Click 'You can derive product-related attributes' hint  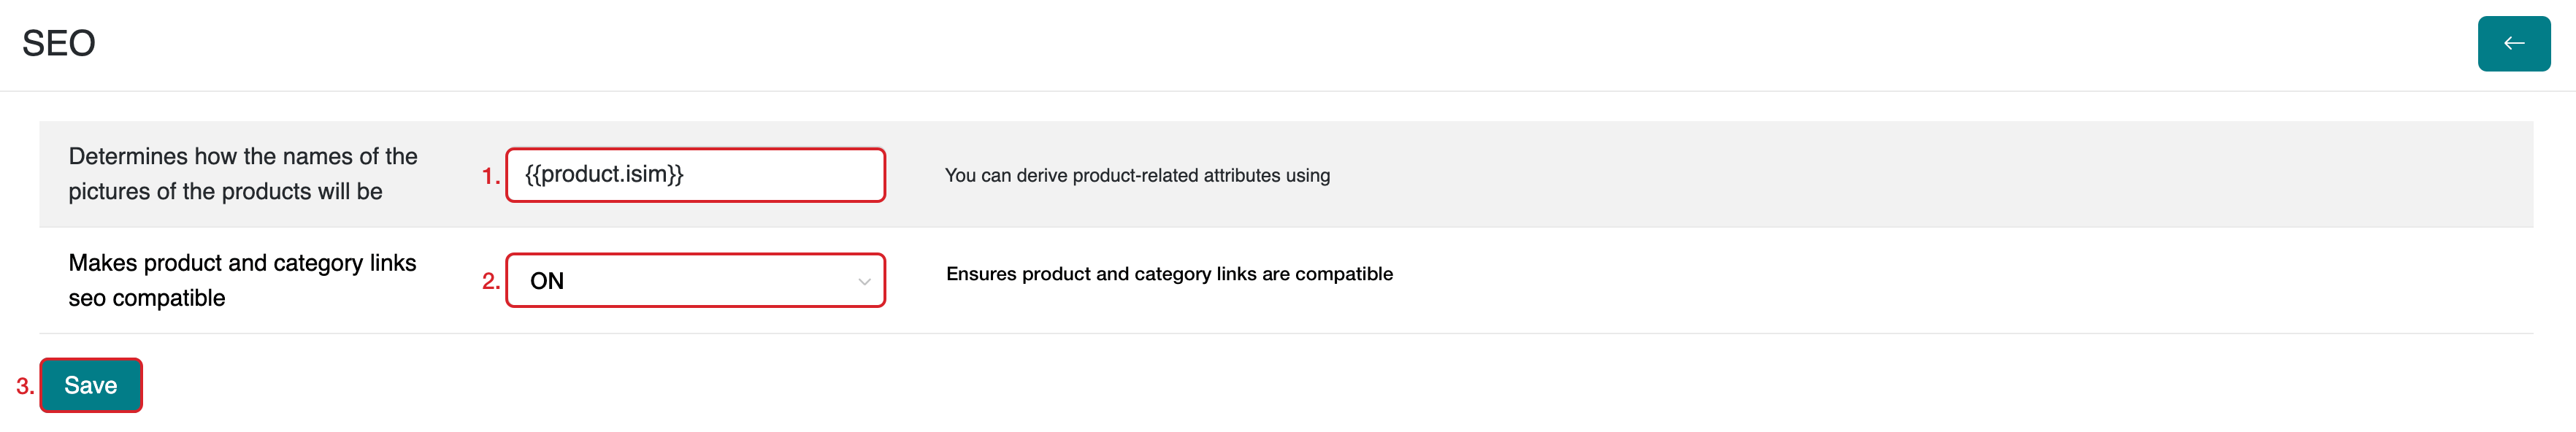1137,176
